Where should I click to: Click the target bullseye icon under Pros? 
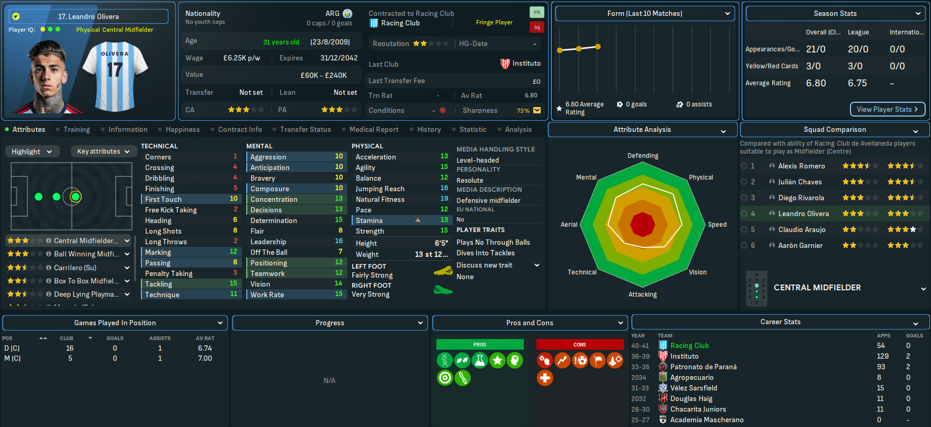pyautogui.click(x=445, y=378)
